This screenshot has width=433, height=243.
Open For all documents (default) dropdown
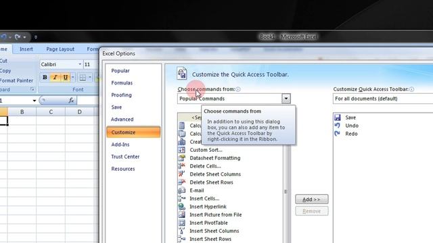coord(383,99)
